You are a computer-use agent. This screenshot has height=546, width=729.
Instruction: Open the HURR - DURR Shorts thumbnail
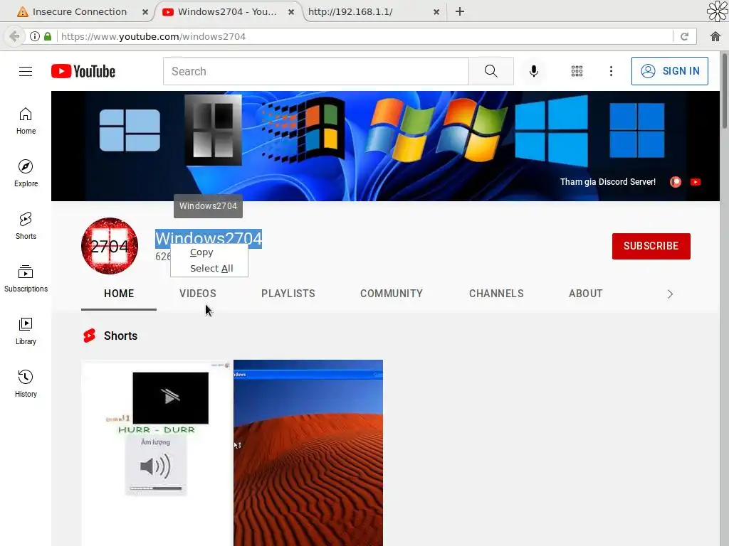(157, 453)
